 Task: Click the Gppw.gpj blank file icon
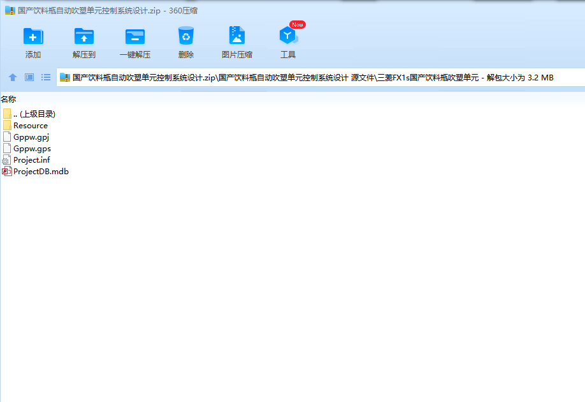pyautogui.click(x=7, y=137)
